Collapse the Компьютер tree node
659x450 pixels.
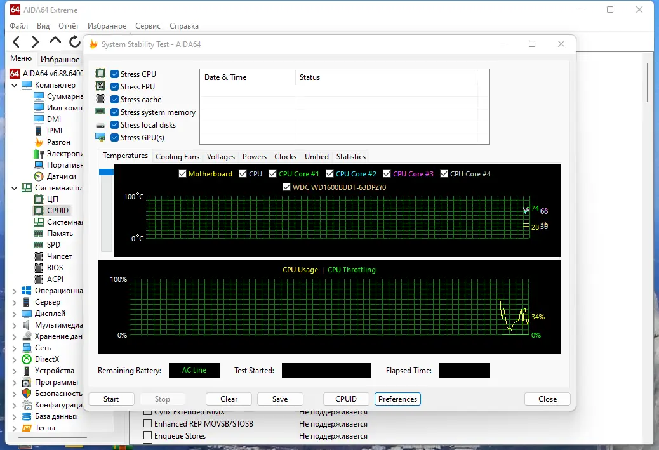tap(15, 85)
